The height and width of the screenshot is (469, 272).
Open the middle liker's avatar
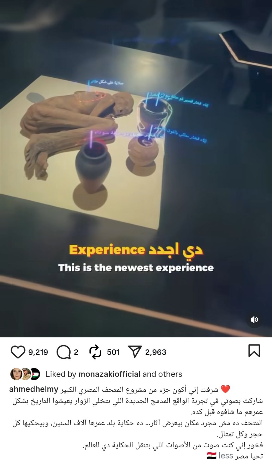coord(26,374)
